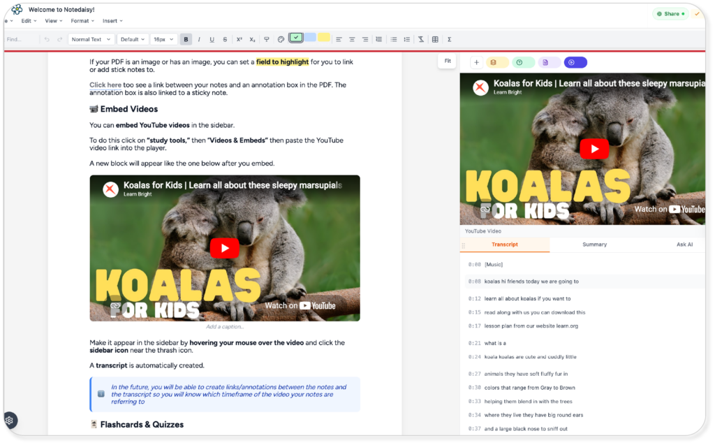Toggle subscript formatting

pos(252,40)
